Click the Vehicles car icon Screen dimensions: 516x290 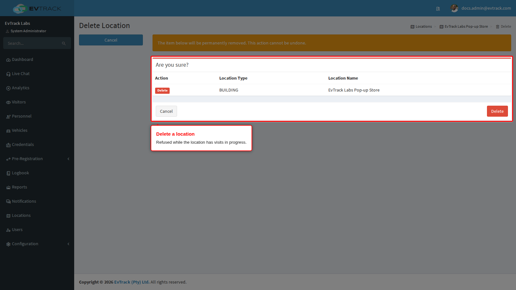click(x=8, y=131)
